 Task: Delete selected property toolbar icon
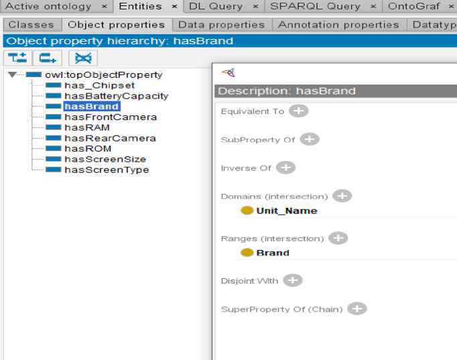coord(83,58)
